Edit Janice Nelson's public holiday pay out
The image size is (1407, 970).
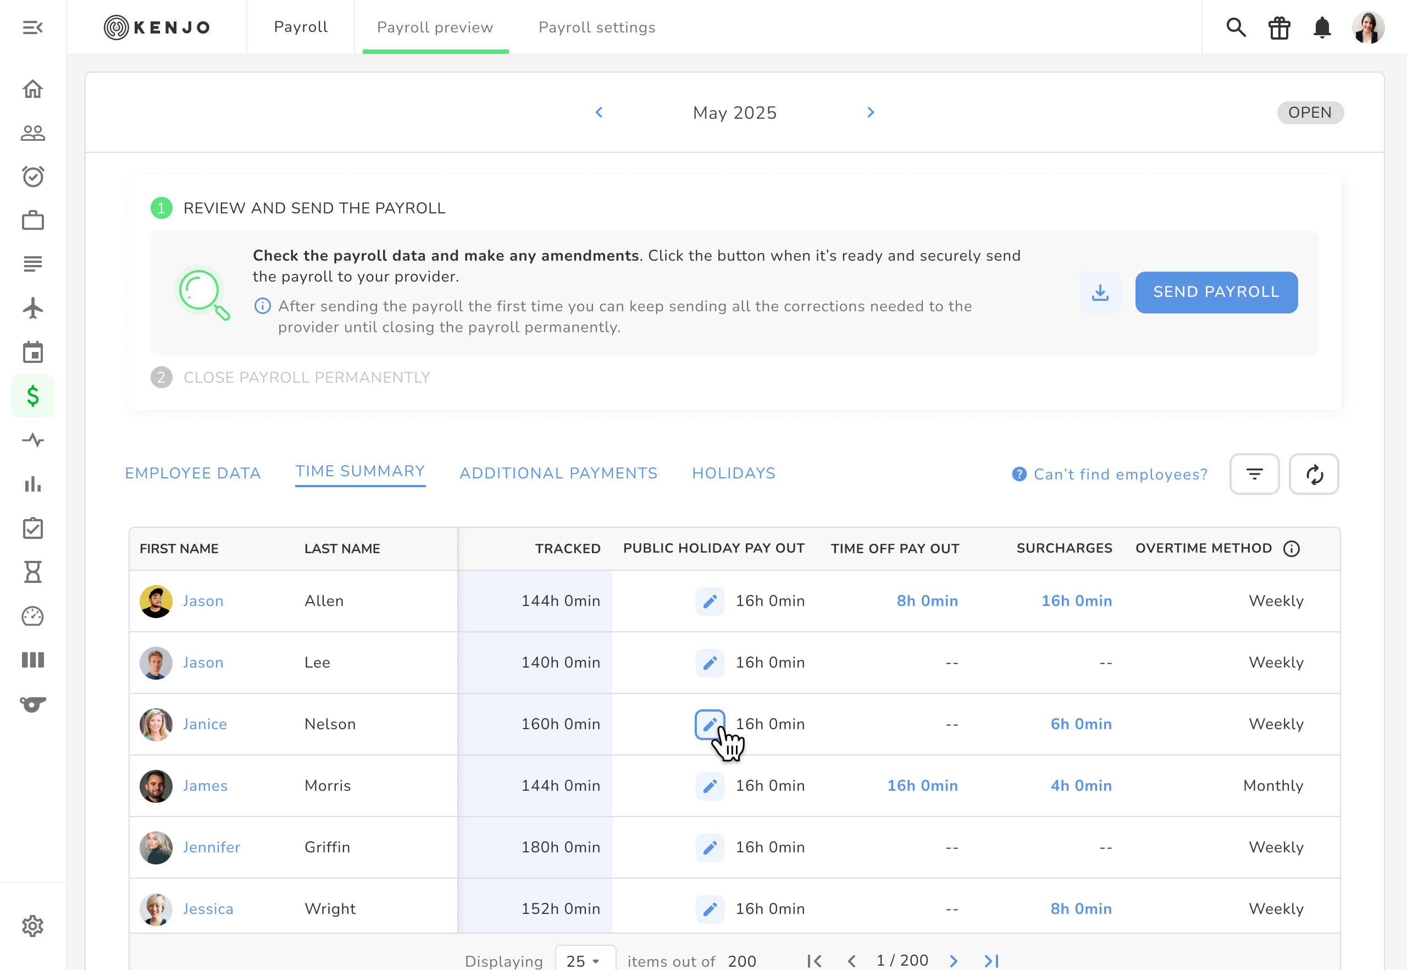[710, 724]
